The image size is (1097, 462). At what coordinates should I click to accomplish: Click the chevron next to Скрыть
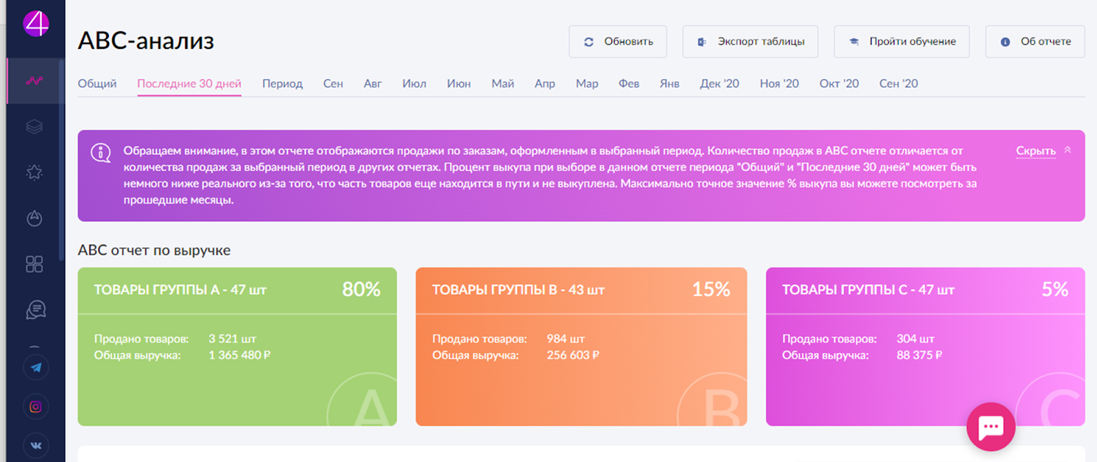pyautogui.click(x=1068, y=150)
